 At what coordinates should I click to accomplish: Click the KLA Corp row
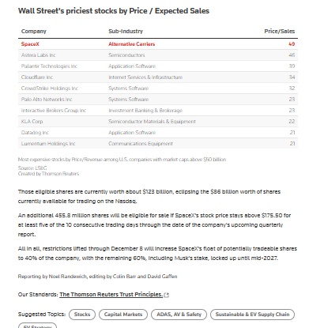point(158,122)
